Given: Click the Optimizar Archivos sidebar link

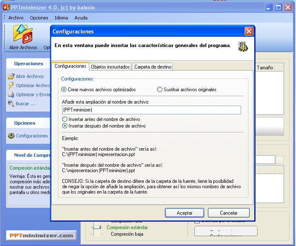Looking at the screenshot, I should [x=33, y=85].
